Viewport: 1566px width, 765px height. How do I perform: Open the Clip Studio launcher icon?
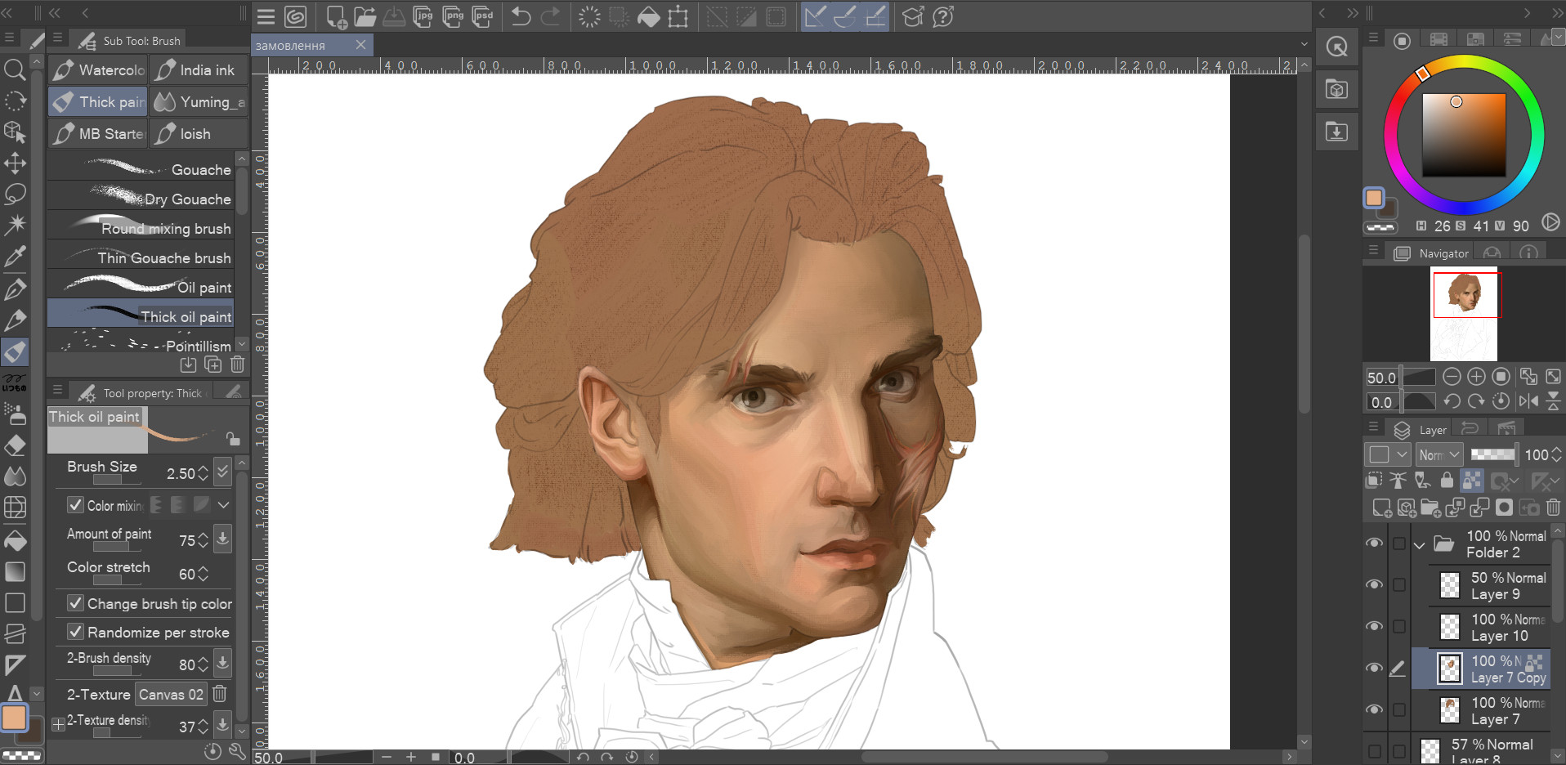(295, 16)
